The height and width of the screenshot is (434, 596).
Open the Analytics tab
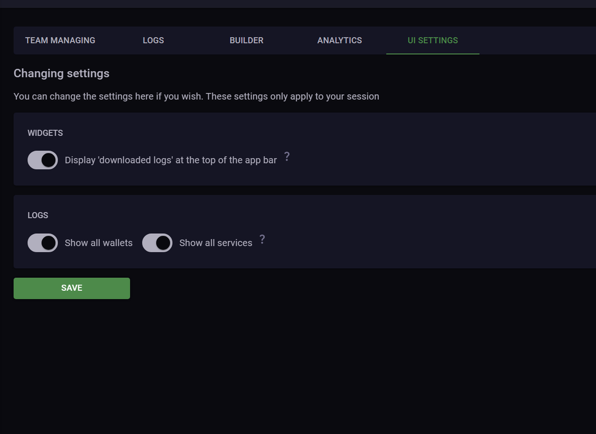pos(340,40)
